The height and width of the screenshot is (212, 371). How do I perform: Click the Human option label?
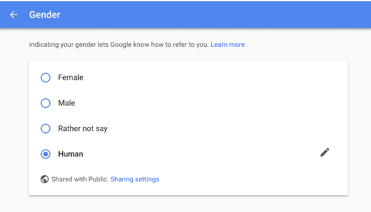pyautogui.click(x=71, y=154)
